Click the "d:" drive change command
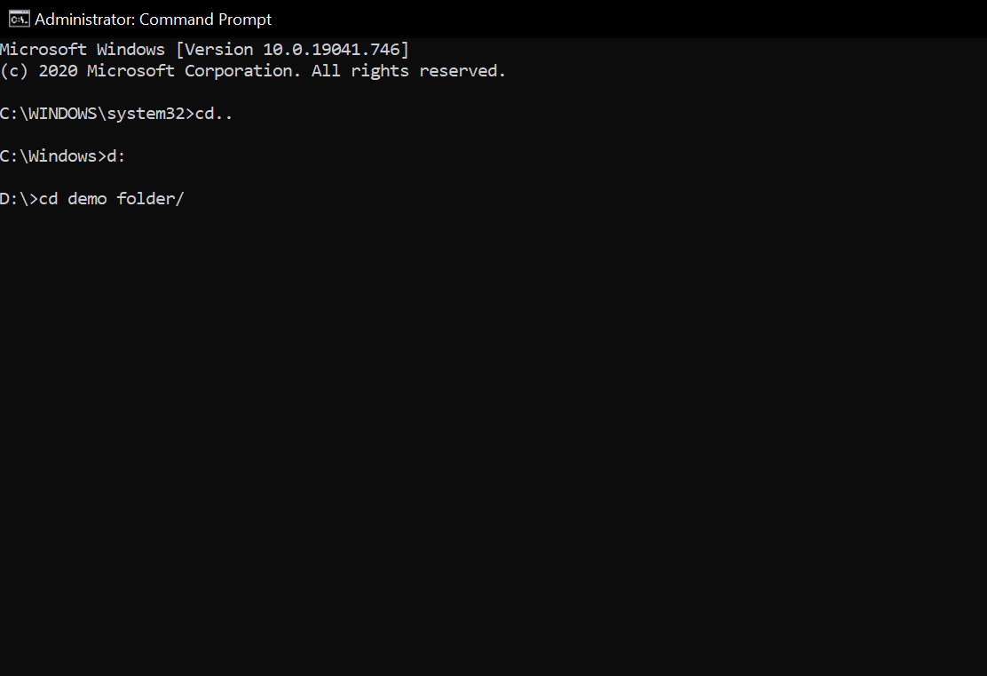Viewport: 987px width, 676px height. click(x=116, y=156)
